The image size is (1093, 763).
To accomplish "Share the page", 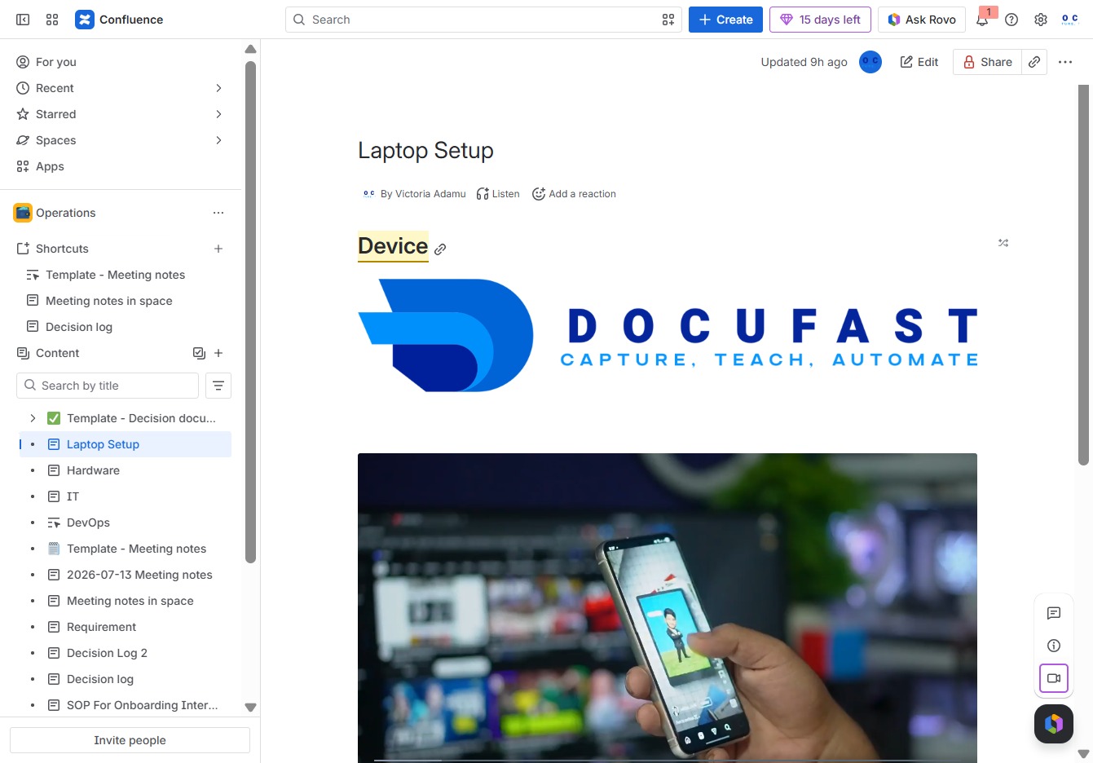I will pyautogui.click(x=987, y=62).
